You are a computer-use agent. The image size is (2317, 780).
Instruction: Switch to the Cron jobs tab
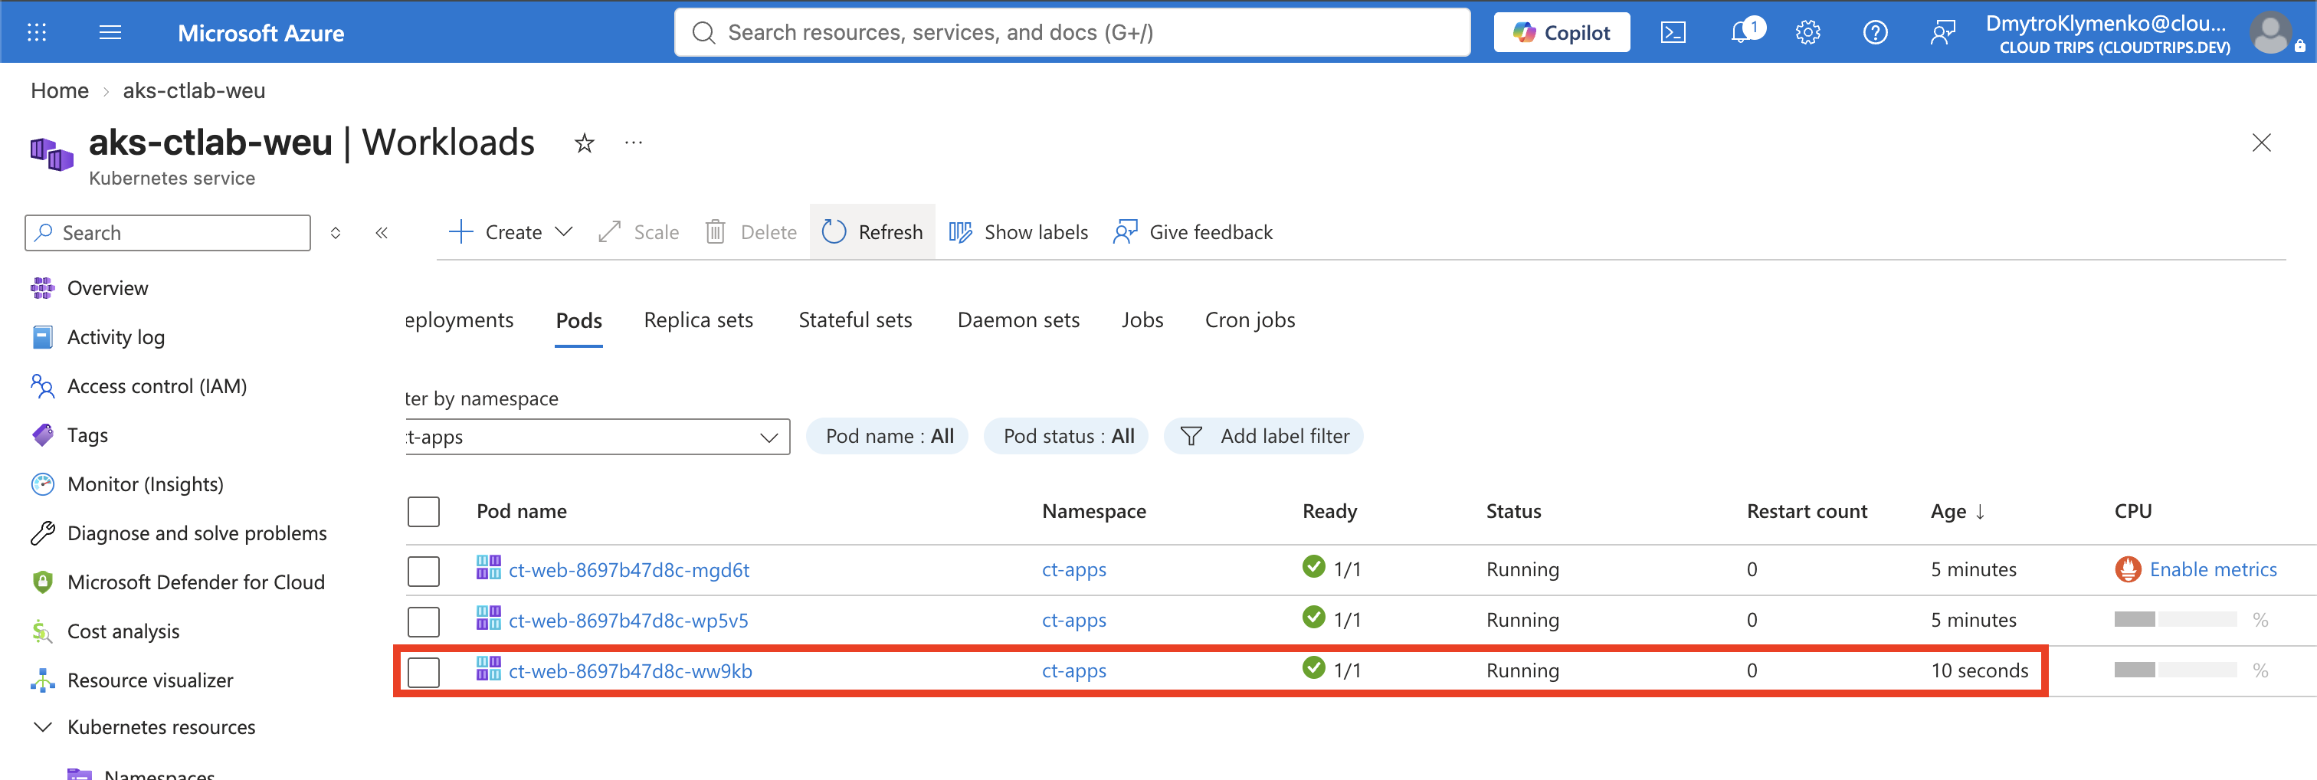[x=1250, y=320]
